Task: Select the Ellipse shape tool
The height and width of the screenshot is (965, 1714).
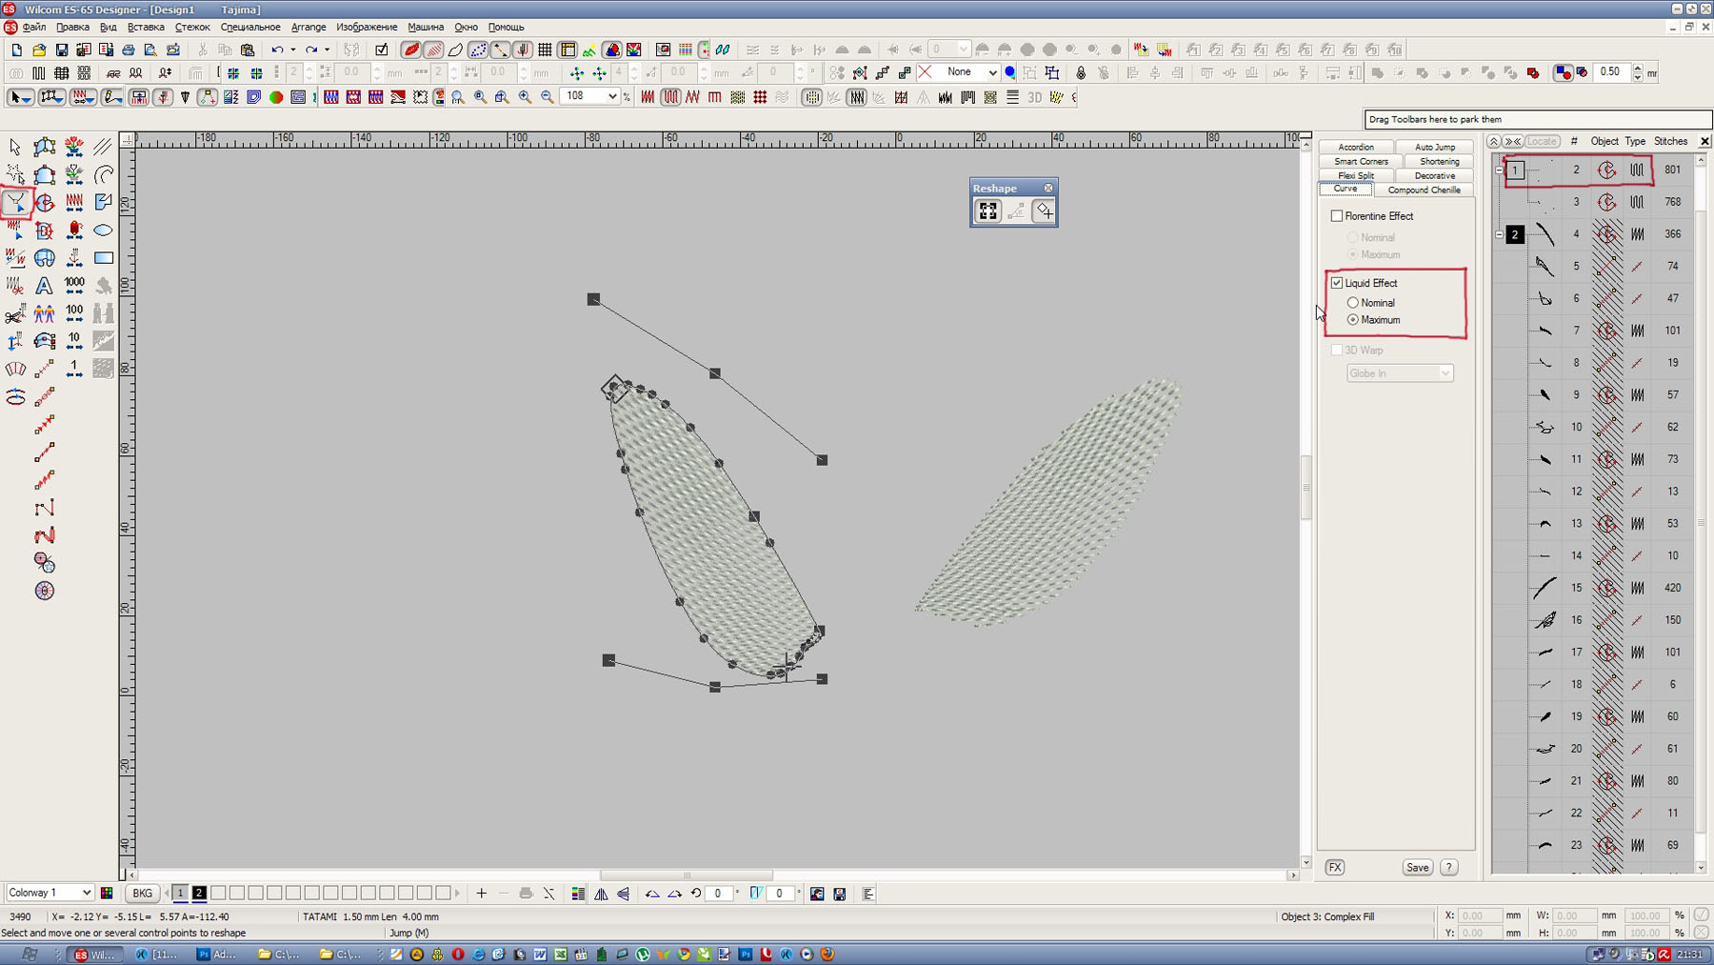Action: point(104,231)
